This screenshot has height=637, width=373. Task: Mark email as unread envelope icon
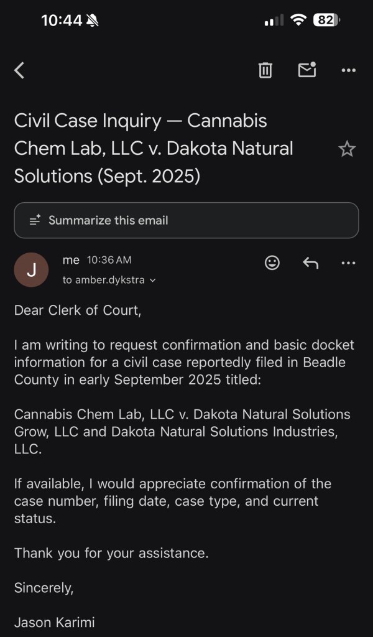(307, 70)
